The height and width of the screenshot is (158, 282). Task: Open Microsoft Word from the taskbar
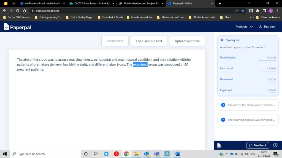coord(177,154)
